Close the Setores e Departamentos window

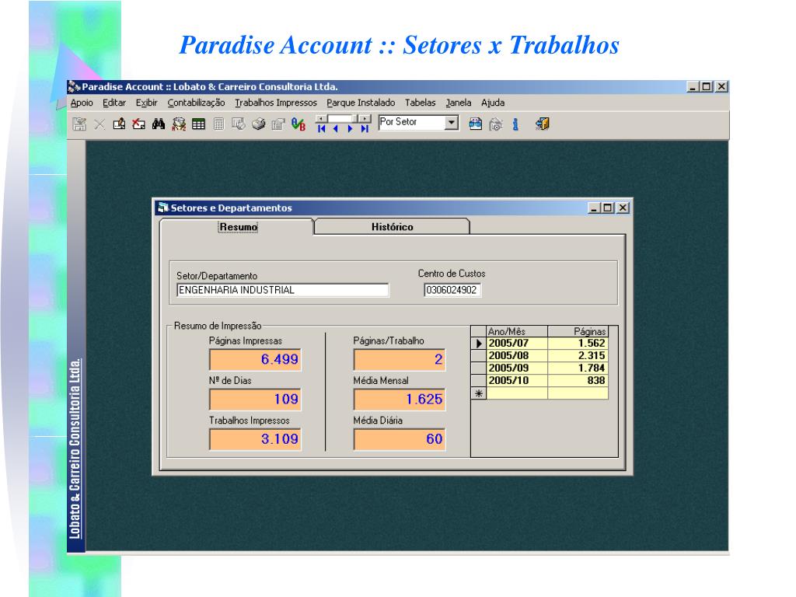pyautogui.click(x=623, y=208)
